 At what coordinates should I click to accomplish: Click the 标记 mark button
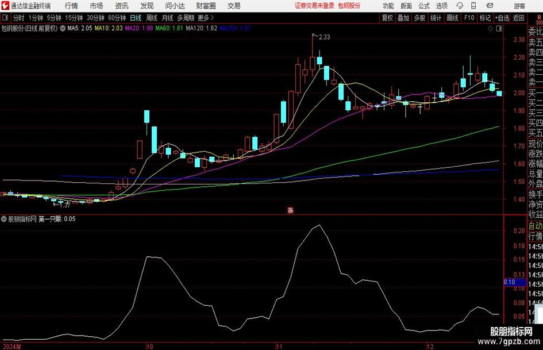coord(485,18)
